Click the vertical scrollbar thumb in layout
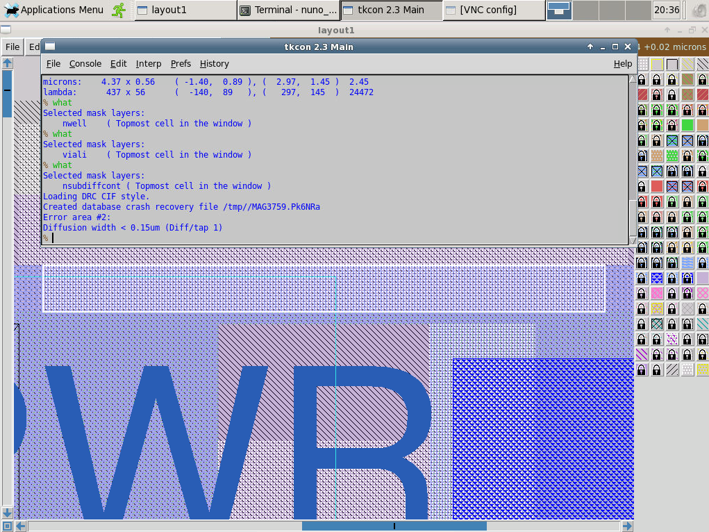The width and height of the screenshot is (709, 532). [x=7, y=94]
